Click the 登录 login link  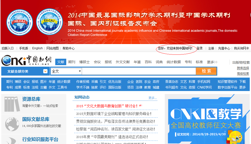[199, 48]
